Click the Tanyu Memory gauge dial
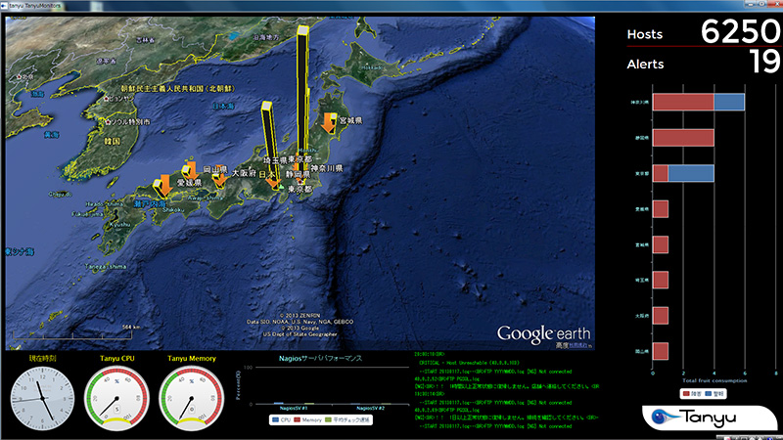This screenshot has width=783, height=440. [x=191, y=398]
